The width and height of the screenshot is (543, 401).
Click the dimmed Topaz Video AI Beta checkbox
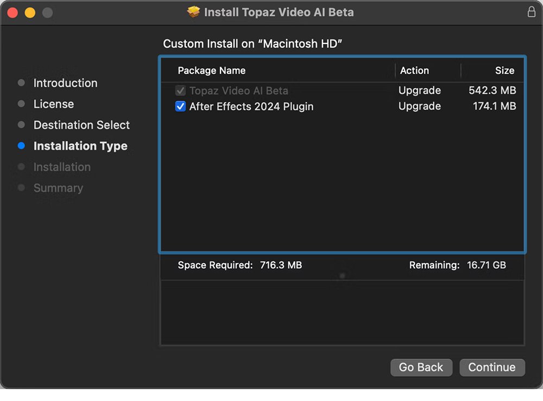coord(180,90)
